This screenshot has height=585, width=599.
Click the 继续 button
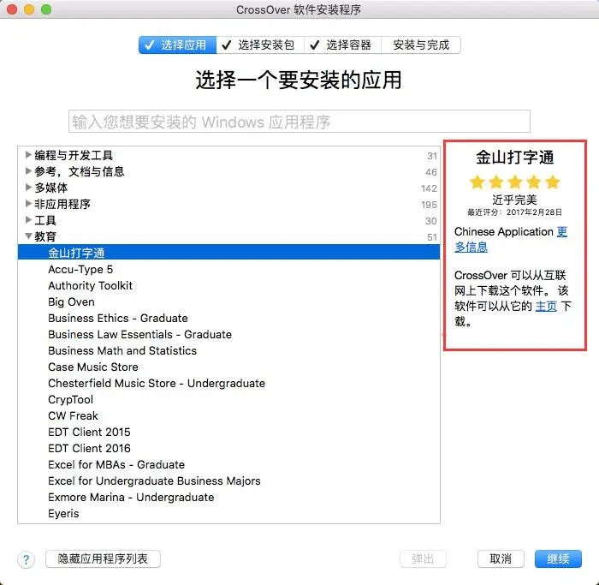[x=558, y=559]
